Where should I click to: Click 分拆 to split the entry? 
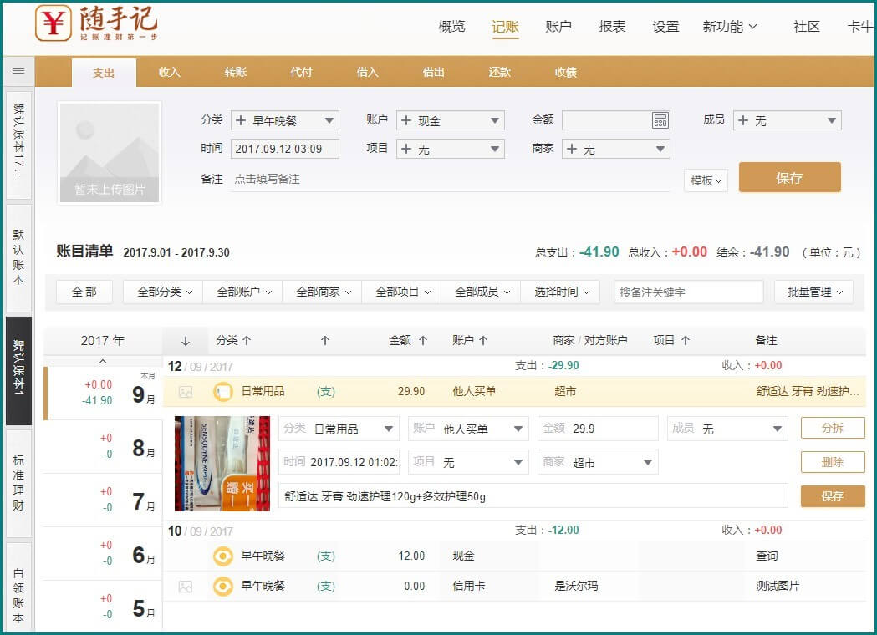(x=832, y=429)
